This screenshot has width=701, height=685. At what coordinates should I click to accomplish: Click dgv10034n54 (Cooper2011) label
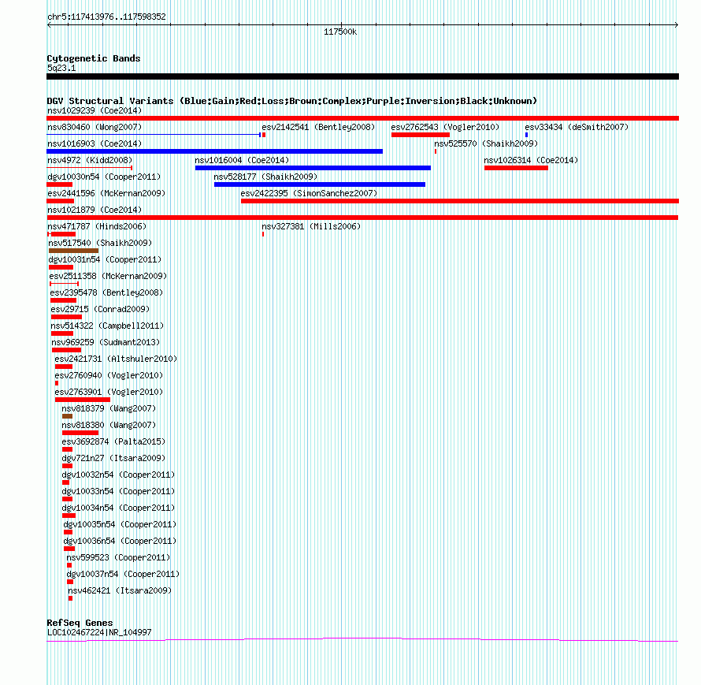(118, 508)
